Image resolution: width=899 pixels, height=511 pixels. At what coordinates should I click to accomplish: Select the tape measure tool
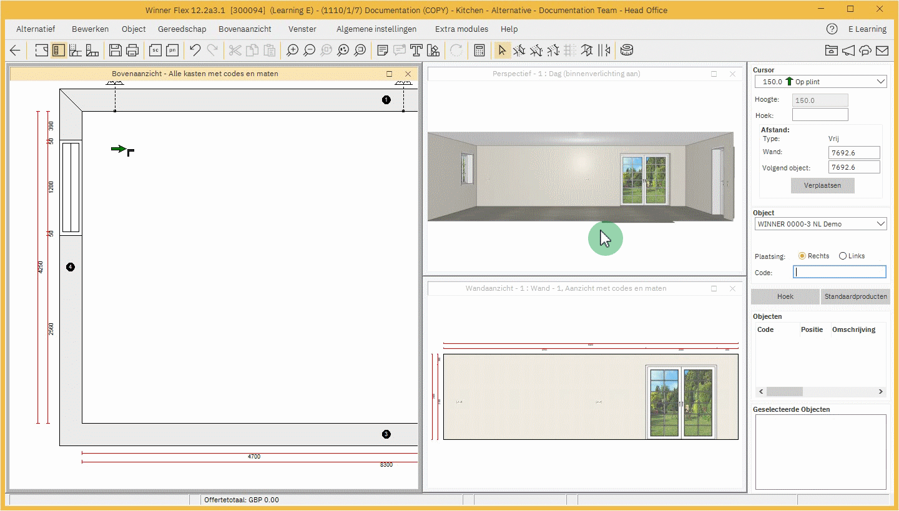point(626,51)
